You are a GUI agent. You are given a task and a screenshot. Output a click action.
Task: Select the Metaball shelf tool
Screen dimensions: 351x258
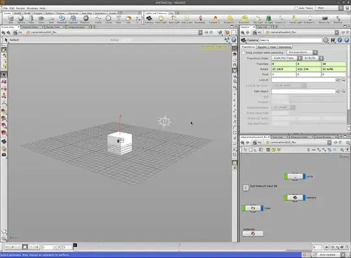[62, 19]
